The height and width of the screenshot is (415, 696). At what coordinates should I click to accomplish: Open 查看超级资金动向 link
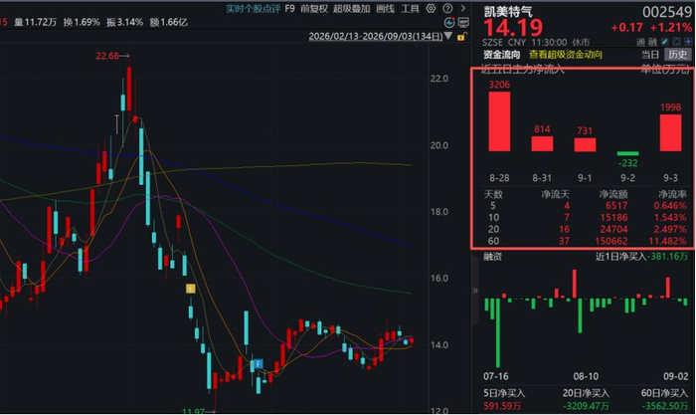pos(565,55)
